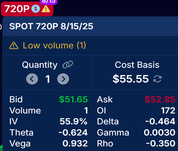Image resolution: width=178 pixels, height=151 pixels.
Task: Click the purple 8/15 expiration tag
Action: point(49,1)
